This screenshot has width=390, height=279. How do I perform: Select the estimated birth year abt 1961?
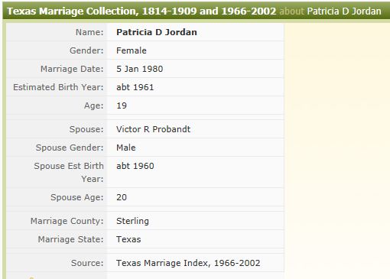(135, 87)
